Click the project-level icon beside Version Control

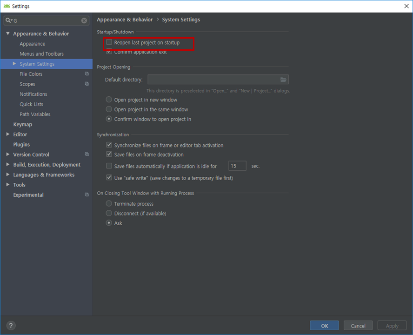click(x=87, y=154)
